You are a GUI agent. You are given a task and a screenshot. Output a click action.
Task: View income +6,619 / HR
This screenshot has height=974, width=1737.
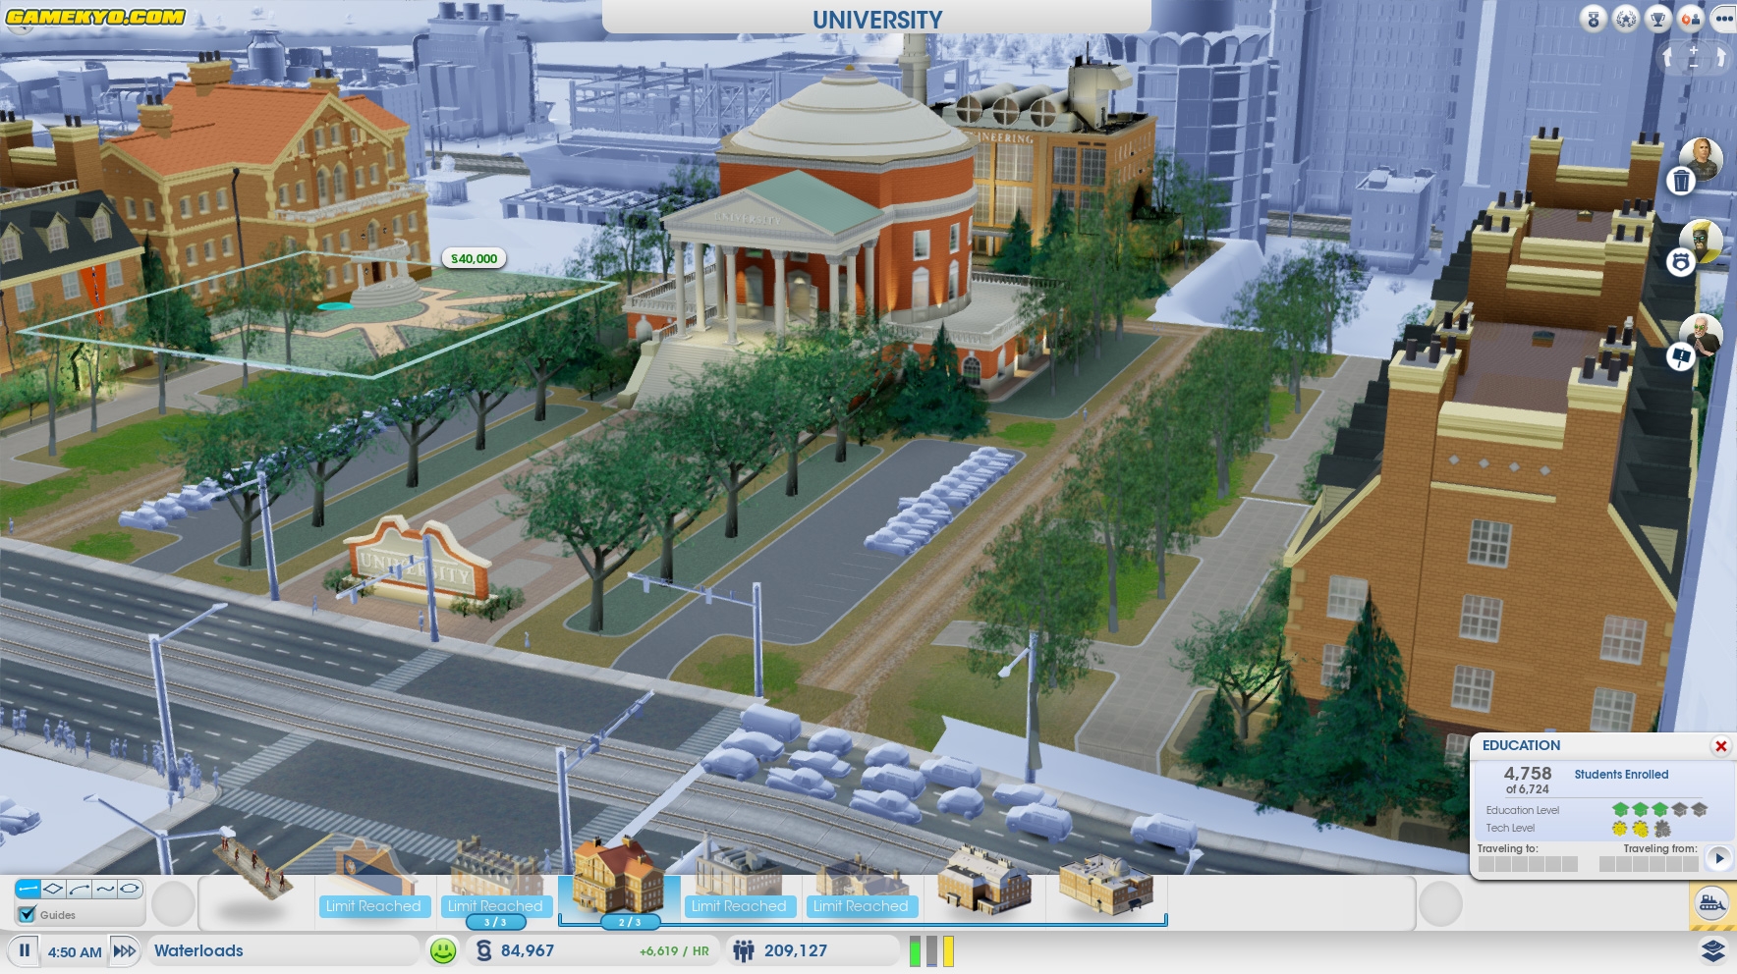tap(674, 951)
